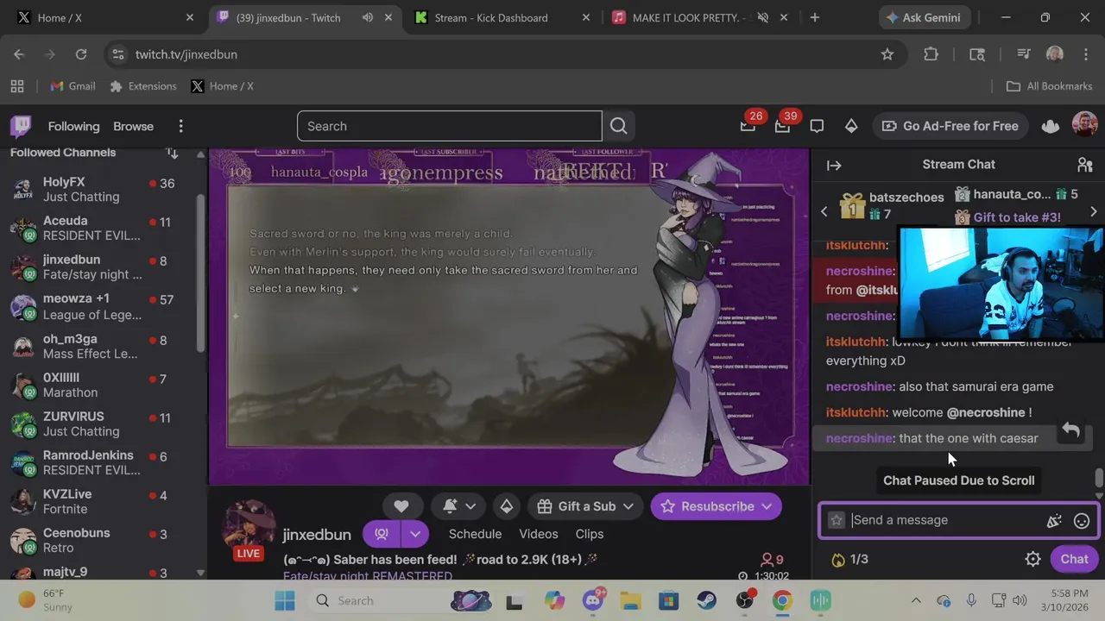The height and width of the screenshot is (621, 1105).
Task: Sort the Followed Channels list
Action: point(172,153)
